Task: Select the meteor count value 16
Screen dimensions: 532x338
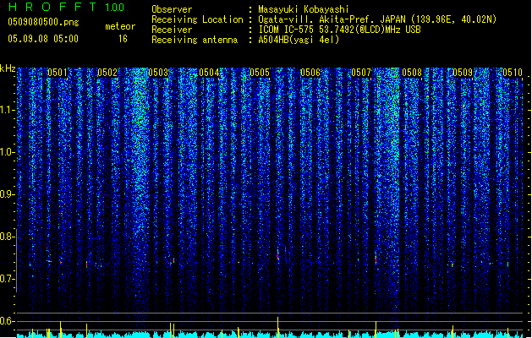Action: (x=123, y=39)
